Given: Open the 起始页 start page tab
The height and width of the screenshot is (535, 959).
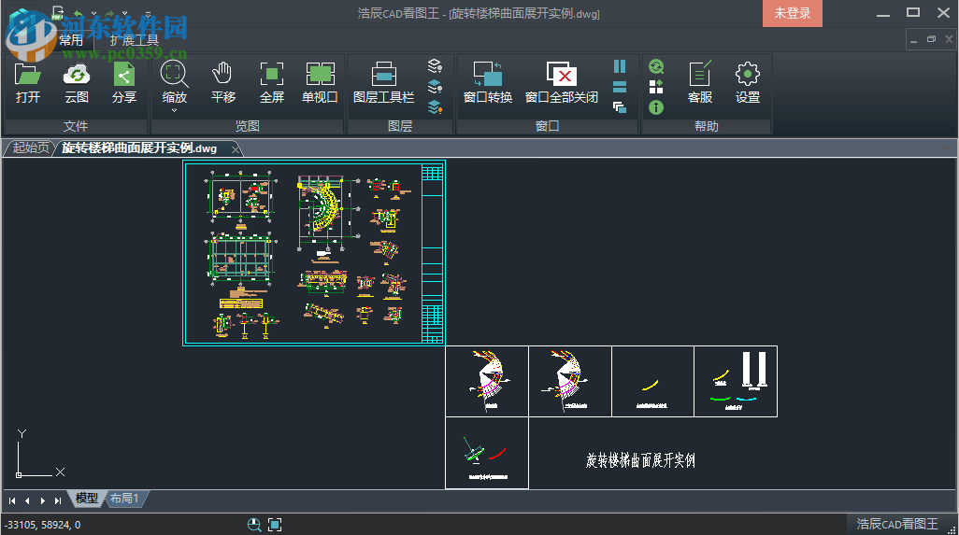Looking at the screenshot, I should pyautogui.click(x=31, y=148).
